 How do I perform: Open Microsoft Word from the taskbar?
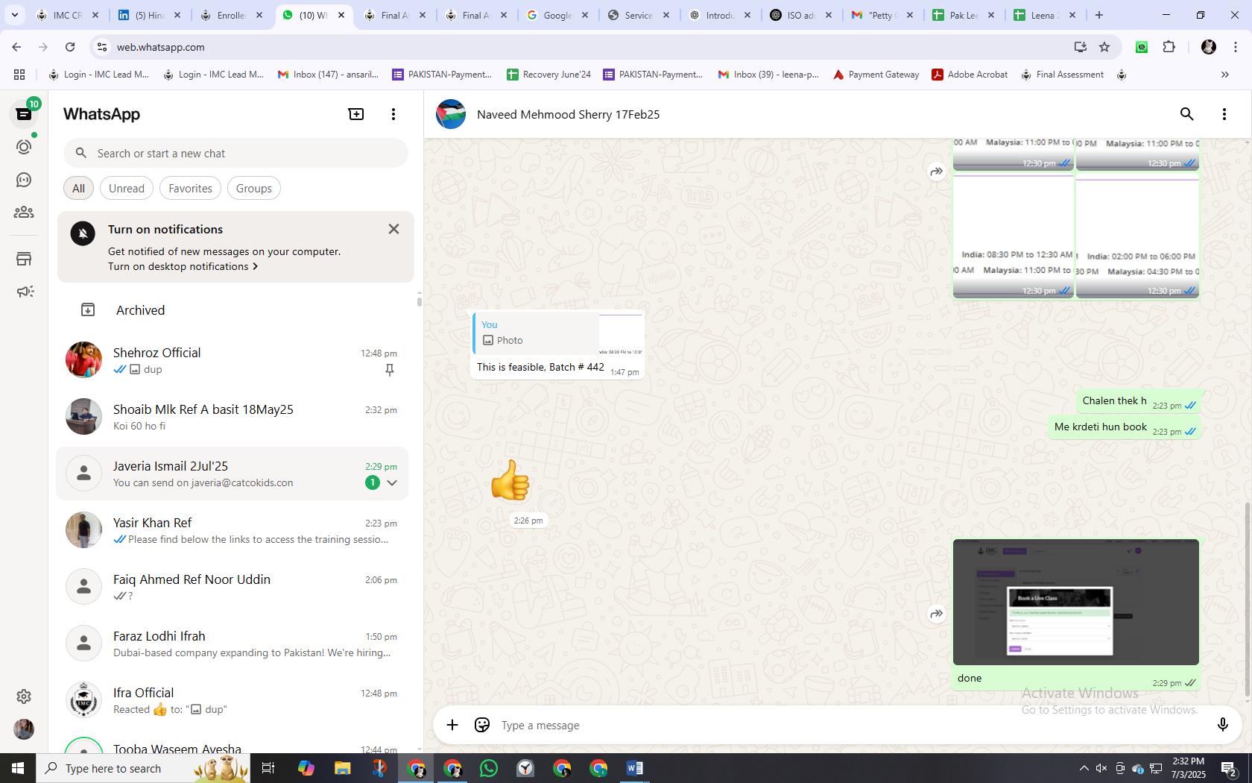[635, 768]
